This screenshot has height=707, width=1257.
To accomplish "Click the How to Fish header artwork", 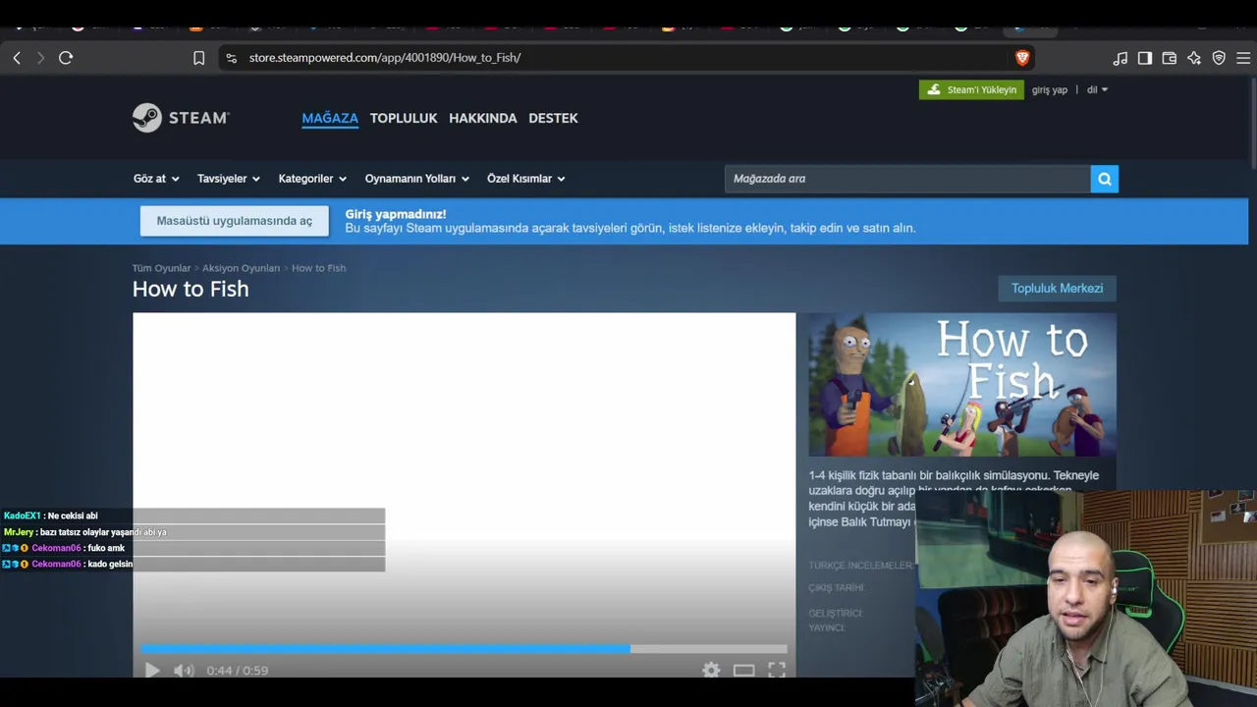I will (962, 385).
